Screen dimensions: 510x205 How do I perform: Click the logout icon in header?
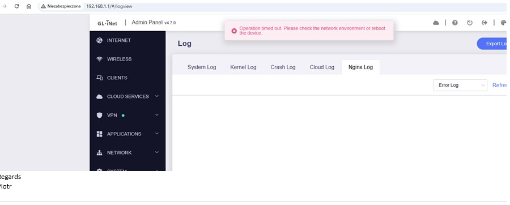(x=484, y=23)
